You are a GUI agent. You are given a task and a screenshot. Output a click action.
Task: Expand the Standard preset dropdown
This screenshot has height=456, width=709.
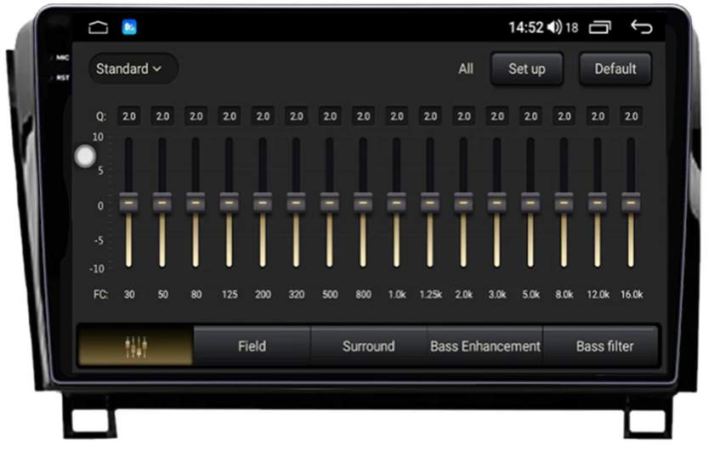pos(133,69)
